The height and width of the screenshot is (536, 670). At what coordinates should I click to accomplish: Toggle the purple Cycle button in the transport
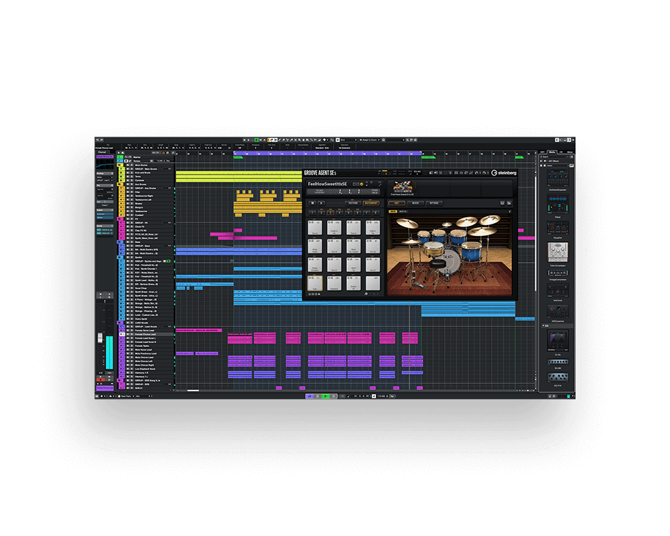tap(310, 396)
